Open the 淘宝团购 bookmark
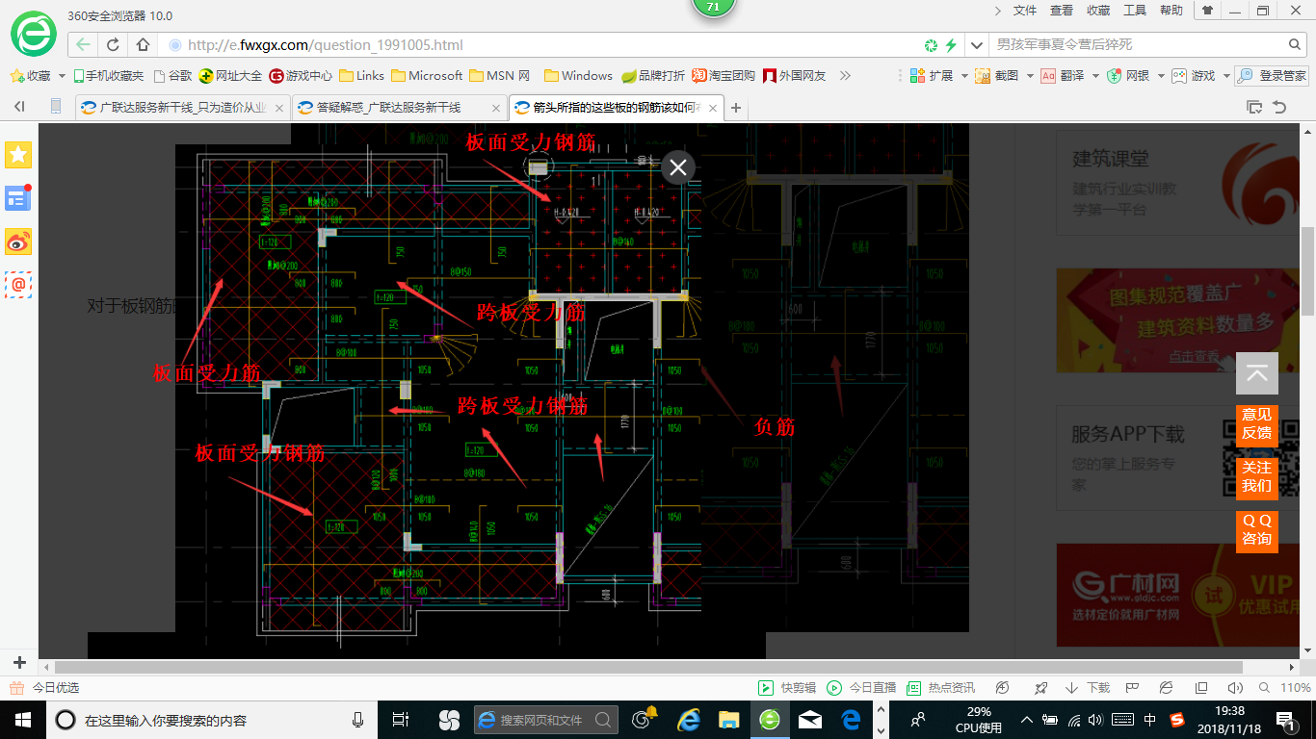This screenshot has width=1316, height=739. click(x=723, y=75)
